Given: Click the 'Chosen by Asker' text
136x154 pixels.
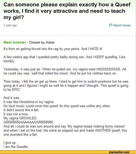Looking at the screenshot, I should click(42, 43).
